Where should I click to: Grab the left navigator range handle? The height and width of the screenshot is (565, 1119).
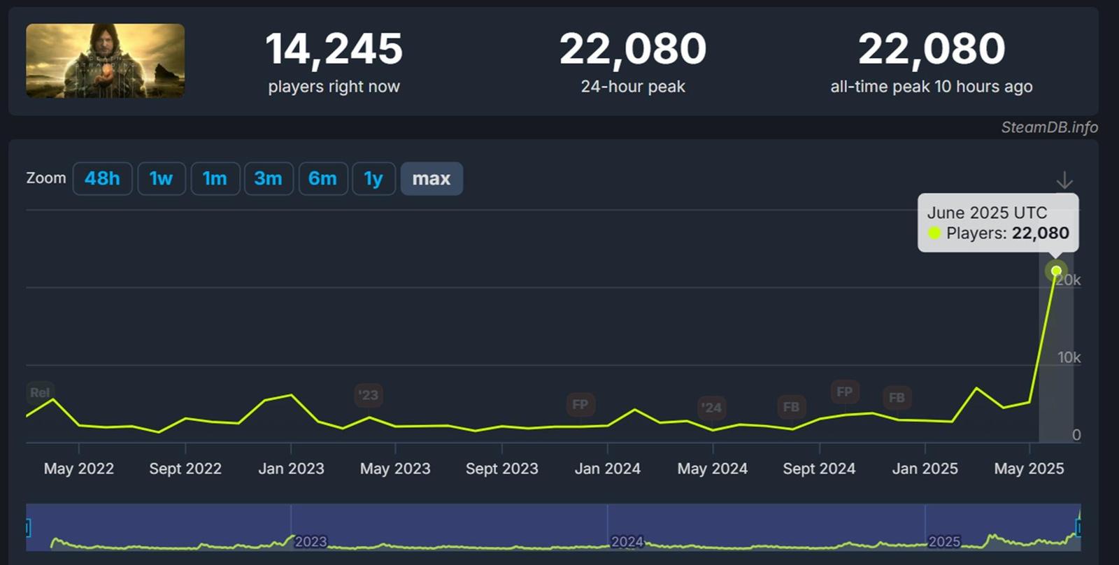pyautogui.click(x=27, y=527)
